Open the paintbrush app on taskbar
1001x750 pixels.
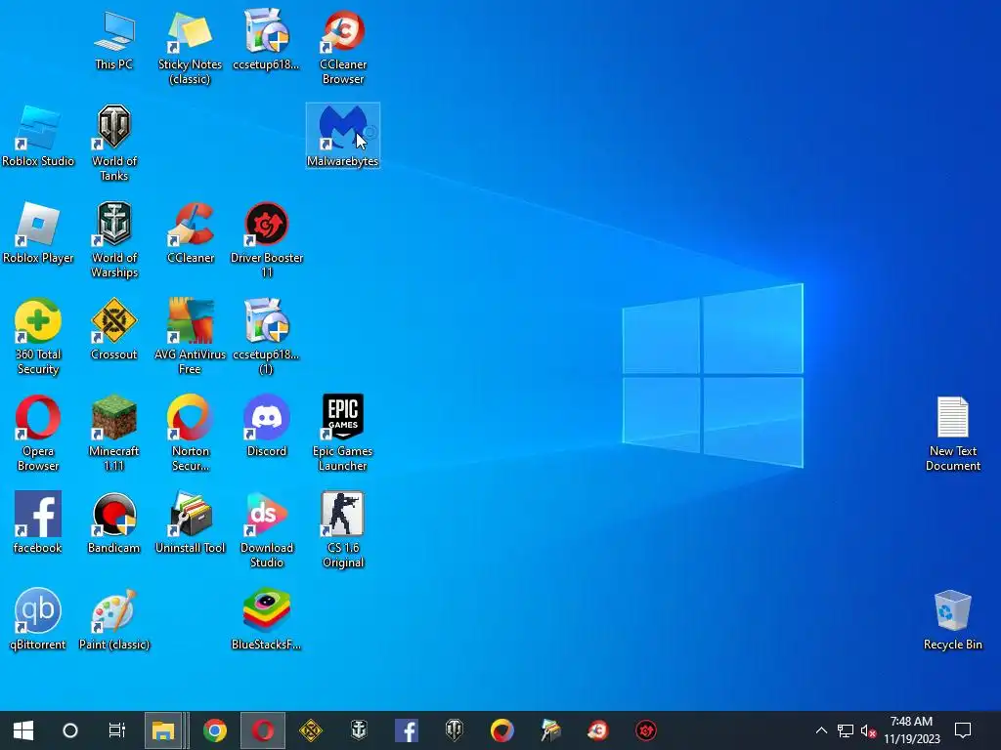[x=550, y=730]
